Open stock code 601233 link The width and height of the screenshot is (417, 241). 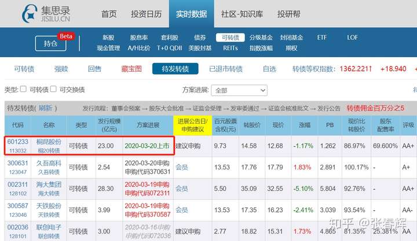pyautogui.click(x=18, y=142)
